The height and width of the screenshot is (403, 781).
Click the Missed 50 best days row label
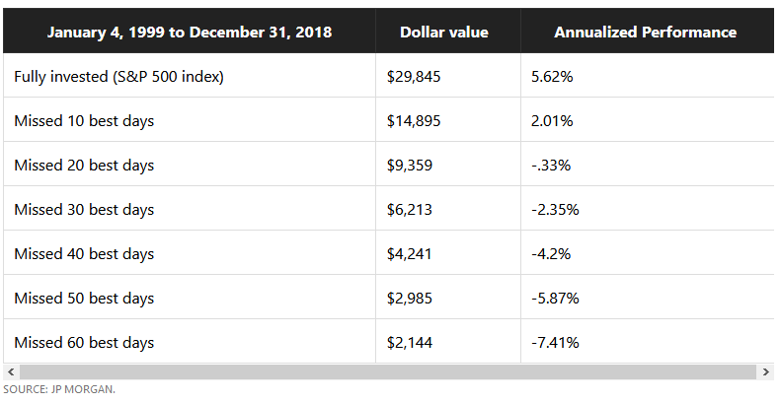tap(84, 299)
